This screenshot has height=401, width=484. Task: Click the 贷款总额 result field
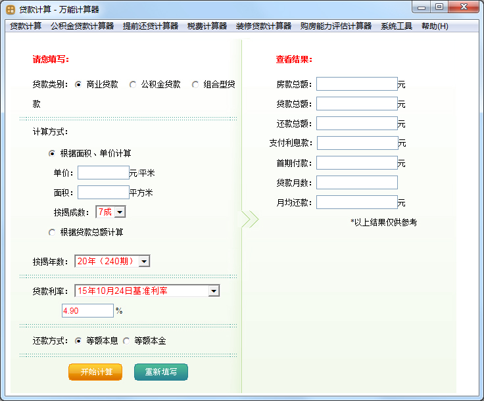(357, 104)
